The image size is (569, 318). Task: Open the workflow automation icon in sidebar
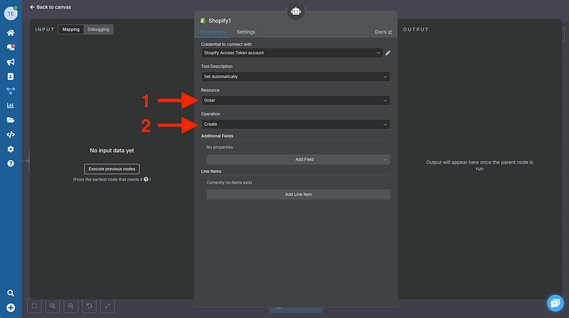pyautogui.click(x=11, y=91)
